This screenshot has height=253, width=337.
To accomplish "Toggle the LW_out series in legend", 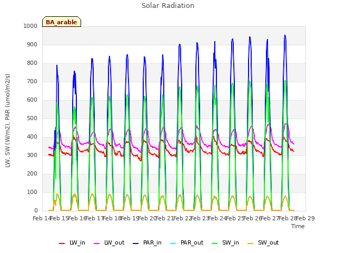I will (109, 243).
